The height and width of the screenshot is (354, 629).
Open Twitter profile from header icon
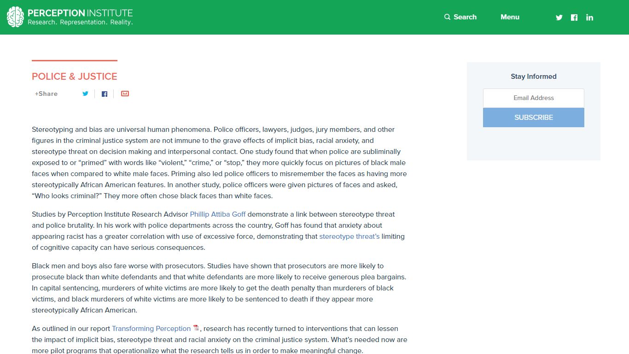coord(559,18)
